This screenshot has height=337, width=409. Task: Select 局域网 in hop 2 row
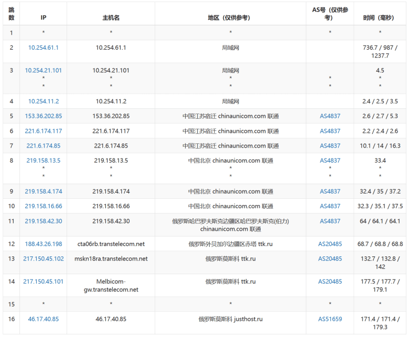coord(230,48)
